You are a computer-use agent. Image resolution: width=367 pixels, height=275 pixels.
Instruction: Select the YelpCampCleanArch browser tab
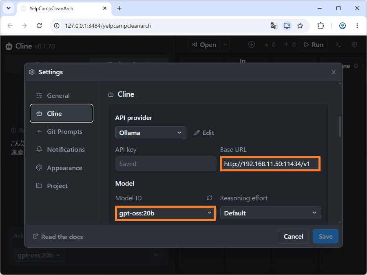tap(63, 9)
